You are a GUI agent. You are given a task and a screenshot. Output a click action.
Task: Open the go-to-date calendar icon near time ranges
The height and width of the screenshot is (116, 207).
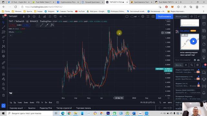tap(58, 102)
